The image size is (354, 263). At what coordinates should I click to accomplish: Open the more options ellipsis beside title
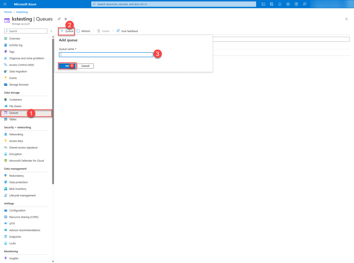click(x=72, y=19)
